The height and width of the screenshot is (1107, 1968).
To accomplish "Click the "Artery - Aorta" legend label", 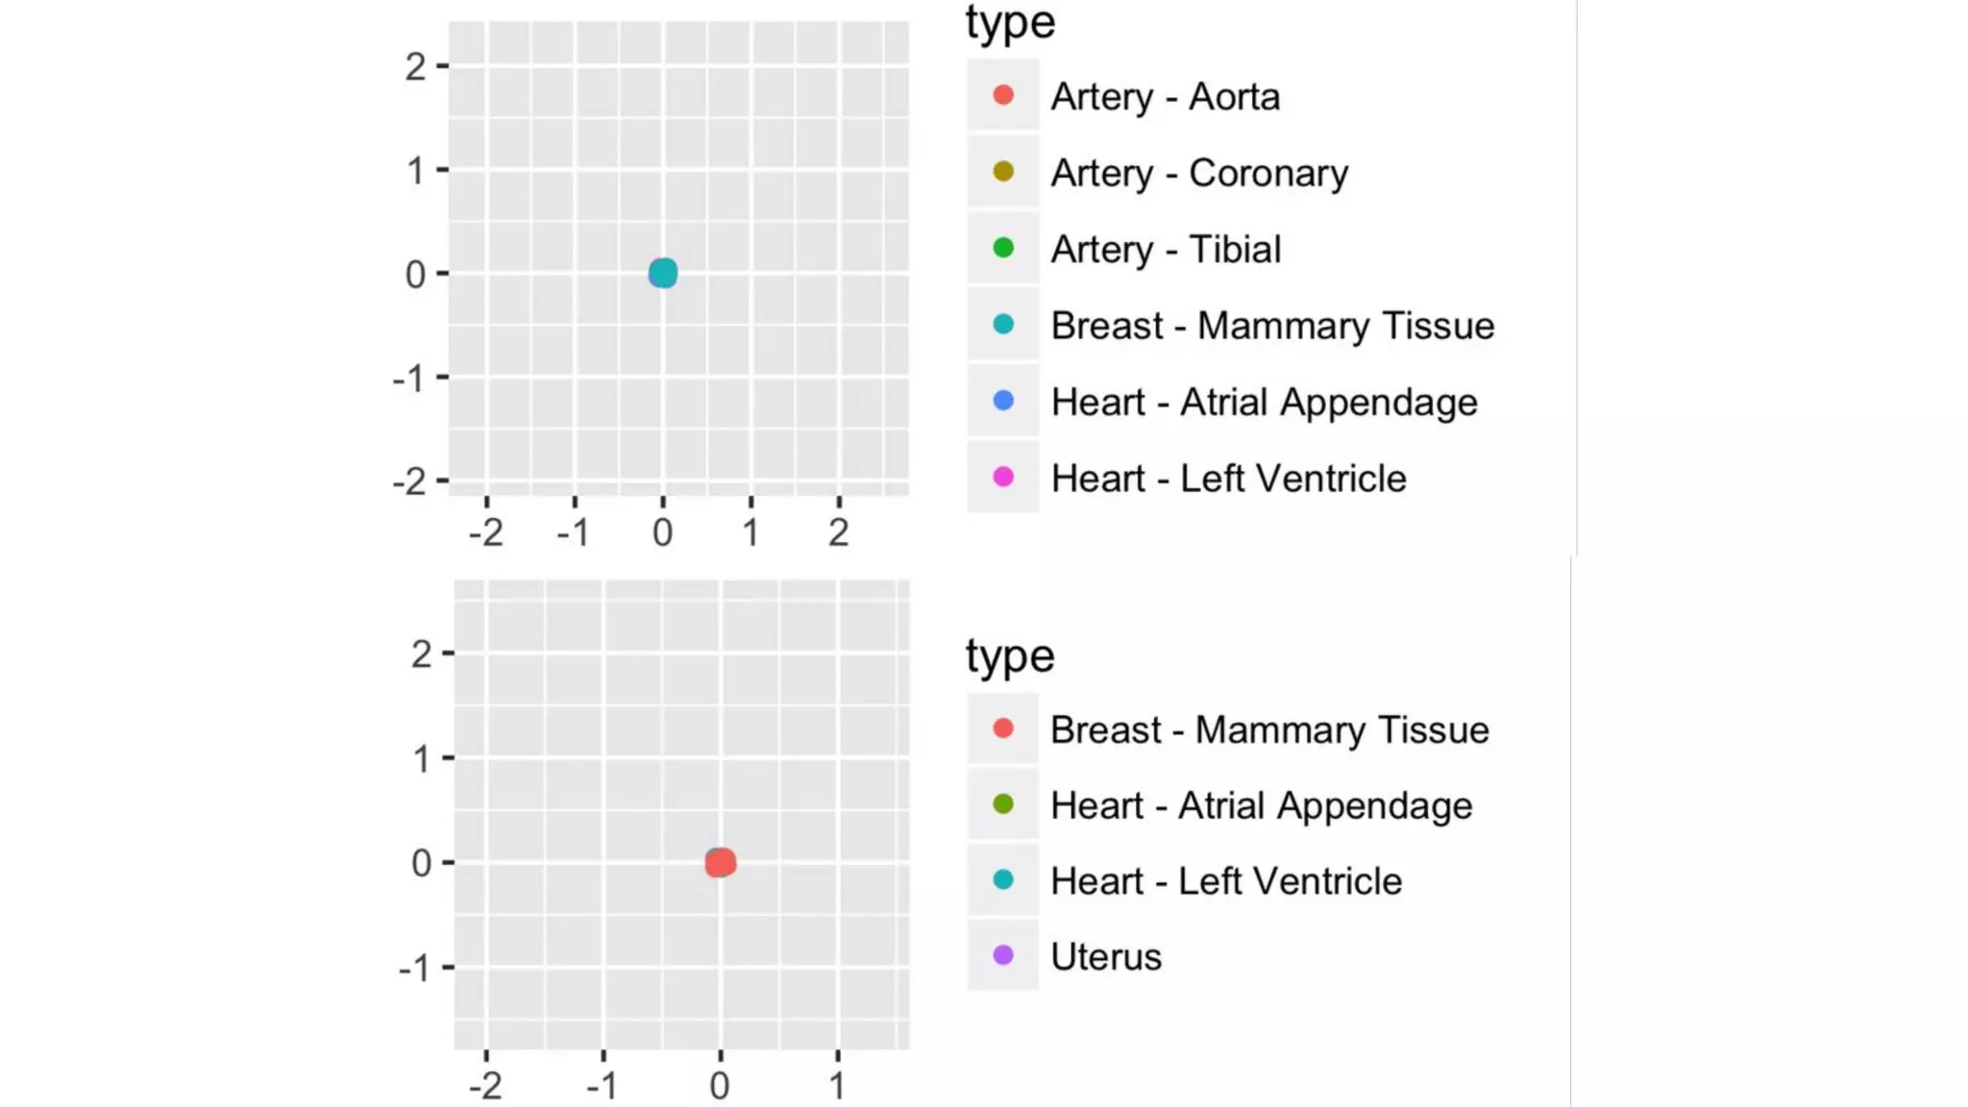I will (1165, 97).
